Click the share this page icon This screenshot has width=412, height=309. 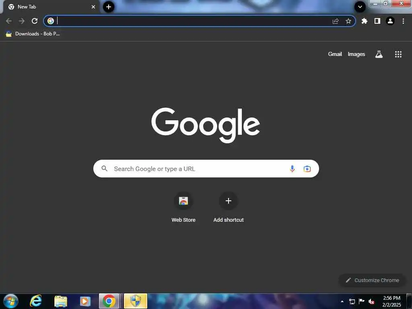tap(336, 21)
